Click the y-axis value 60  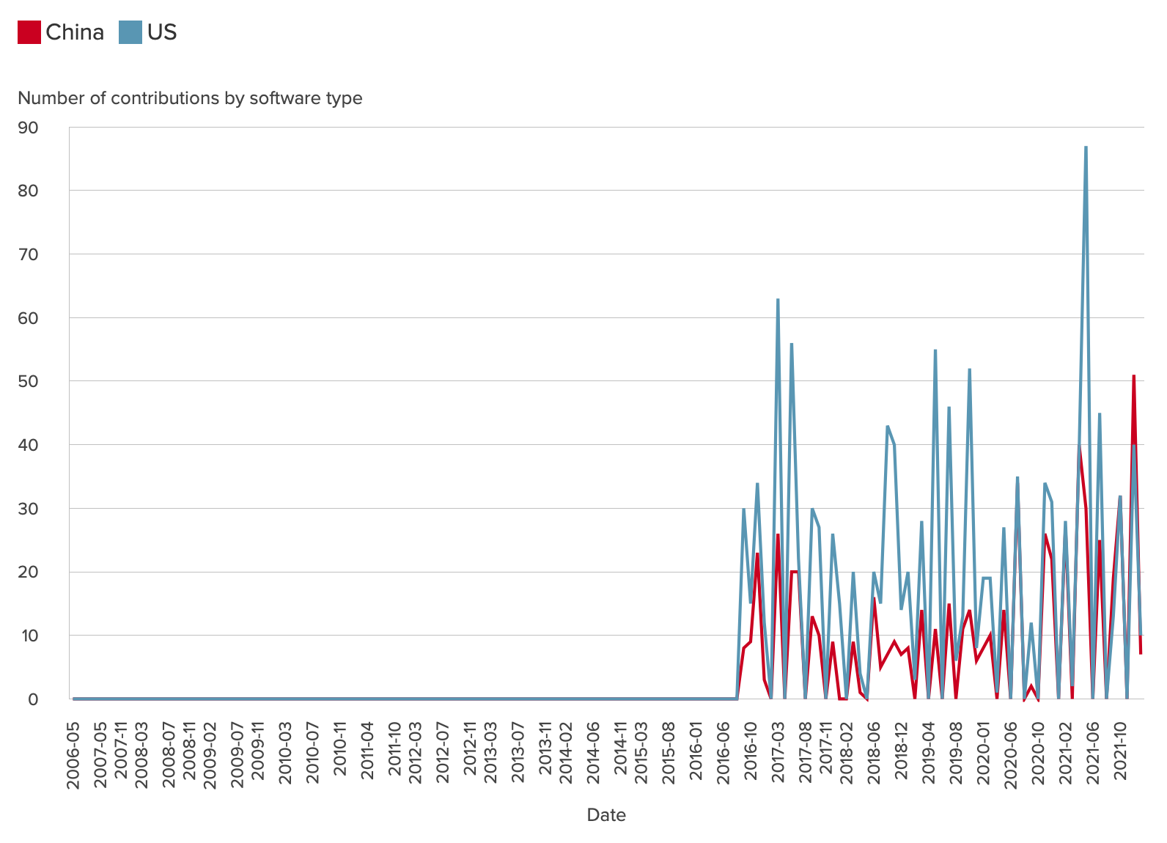29,318
